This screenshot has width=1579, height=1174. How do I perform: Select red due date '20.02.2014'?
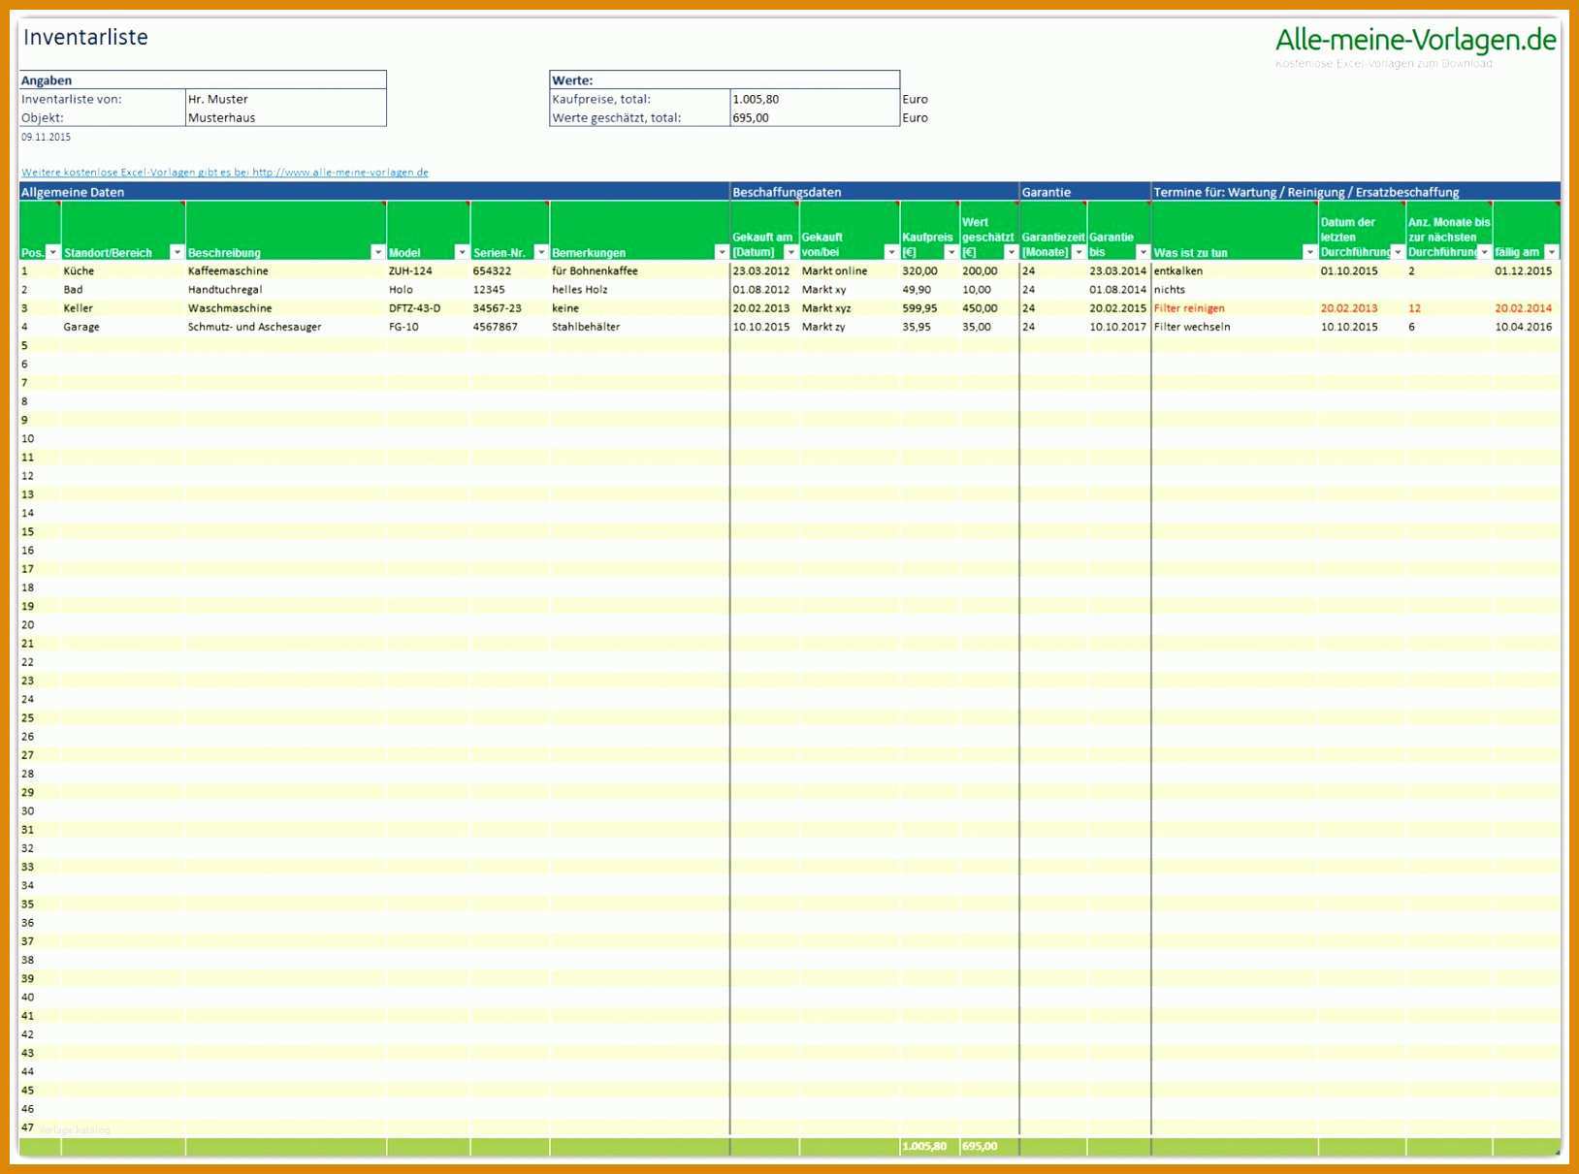(x=1526, y=308)
